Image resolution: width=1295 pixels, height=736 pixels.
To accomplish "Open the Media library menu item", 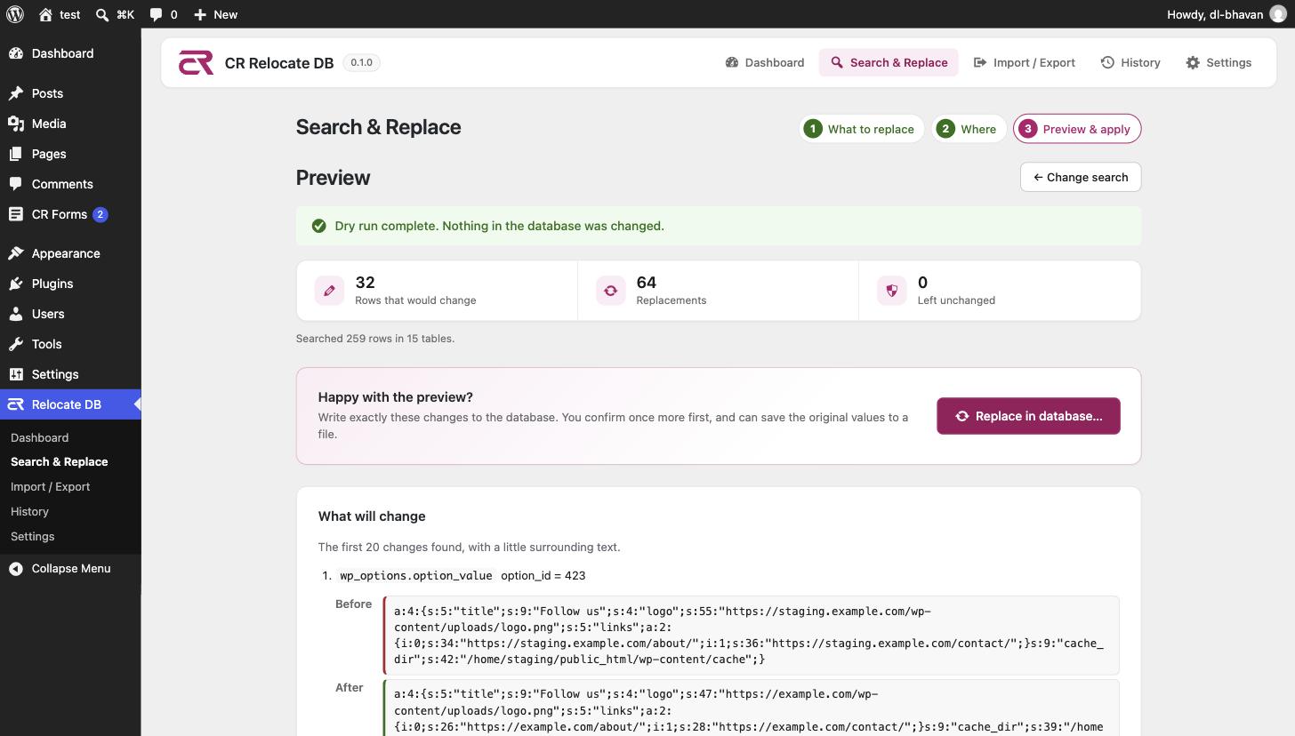I will click(70, 124).
